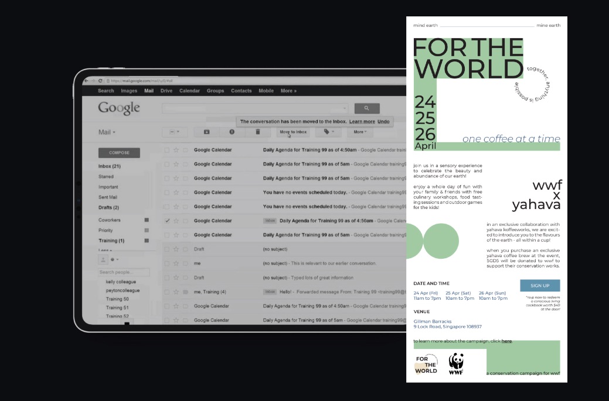609x401 pixels.
Task: Click the Google logo
Action: pyautogui.click(x=119, y=108)
